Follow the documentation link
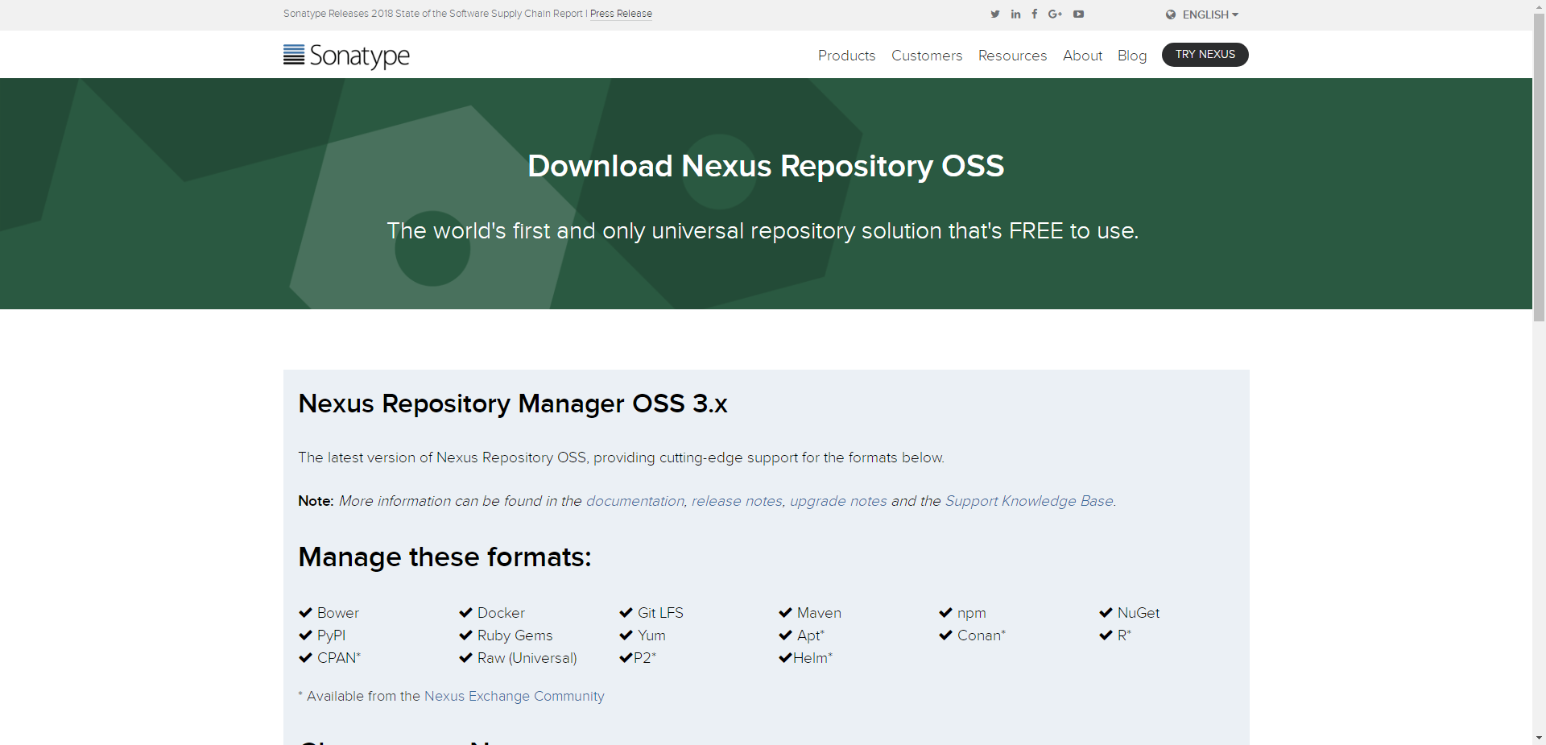 (635, 501)
